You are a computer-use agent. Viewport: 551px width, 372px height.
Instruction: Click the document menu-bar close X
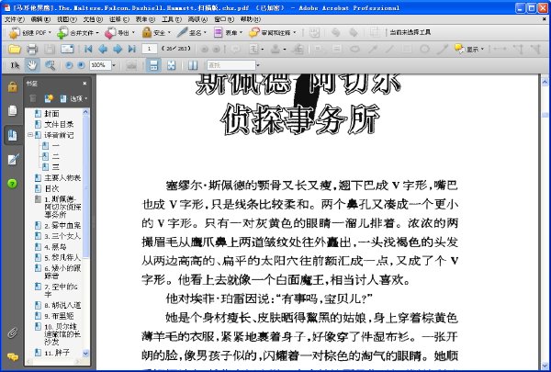[544, 19]
